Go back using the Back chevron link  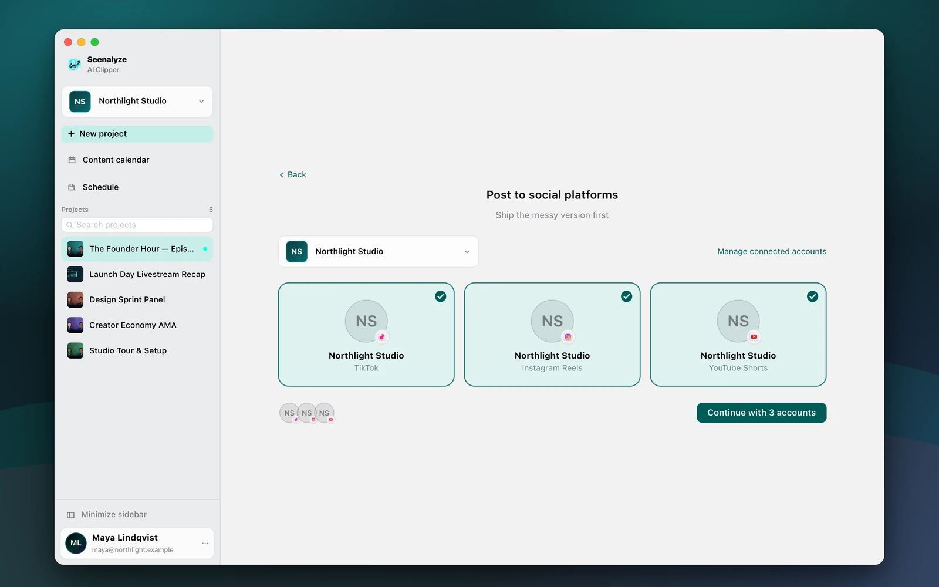[x=293, y=175]
